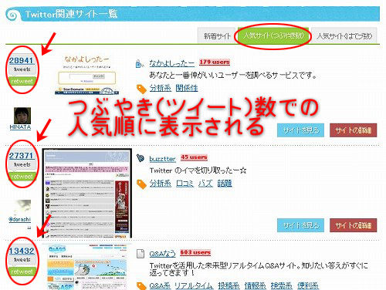Open the Q&Aなう site link
The image size is (386, 290).
162,254
